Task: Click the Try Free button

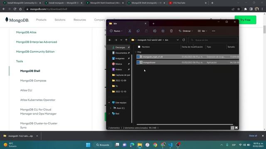Action: click(245, 20)
